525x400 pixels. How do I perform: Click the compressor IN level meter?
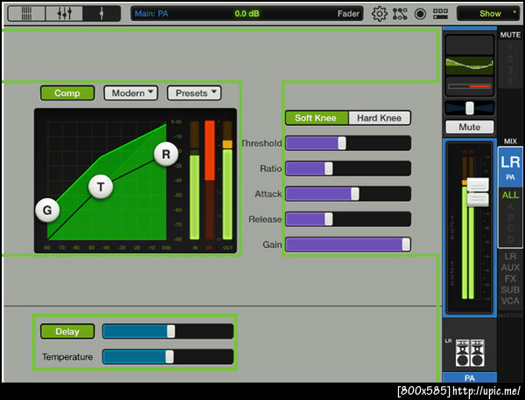pos(194,181)
